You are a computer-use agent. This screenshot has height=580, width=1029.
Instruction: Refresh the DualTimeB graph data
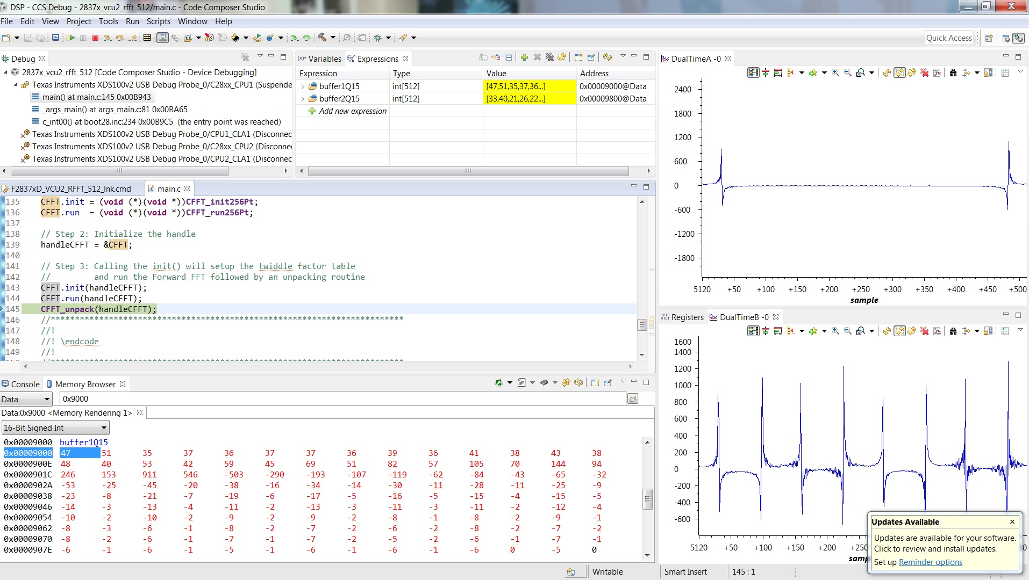tap(887, 331)
